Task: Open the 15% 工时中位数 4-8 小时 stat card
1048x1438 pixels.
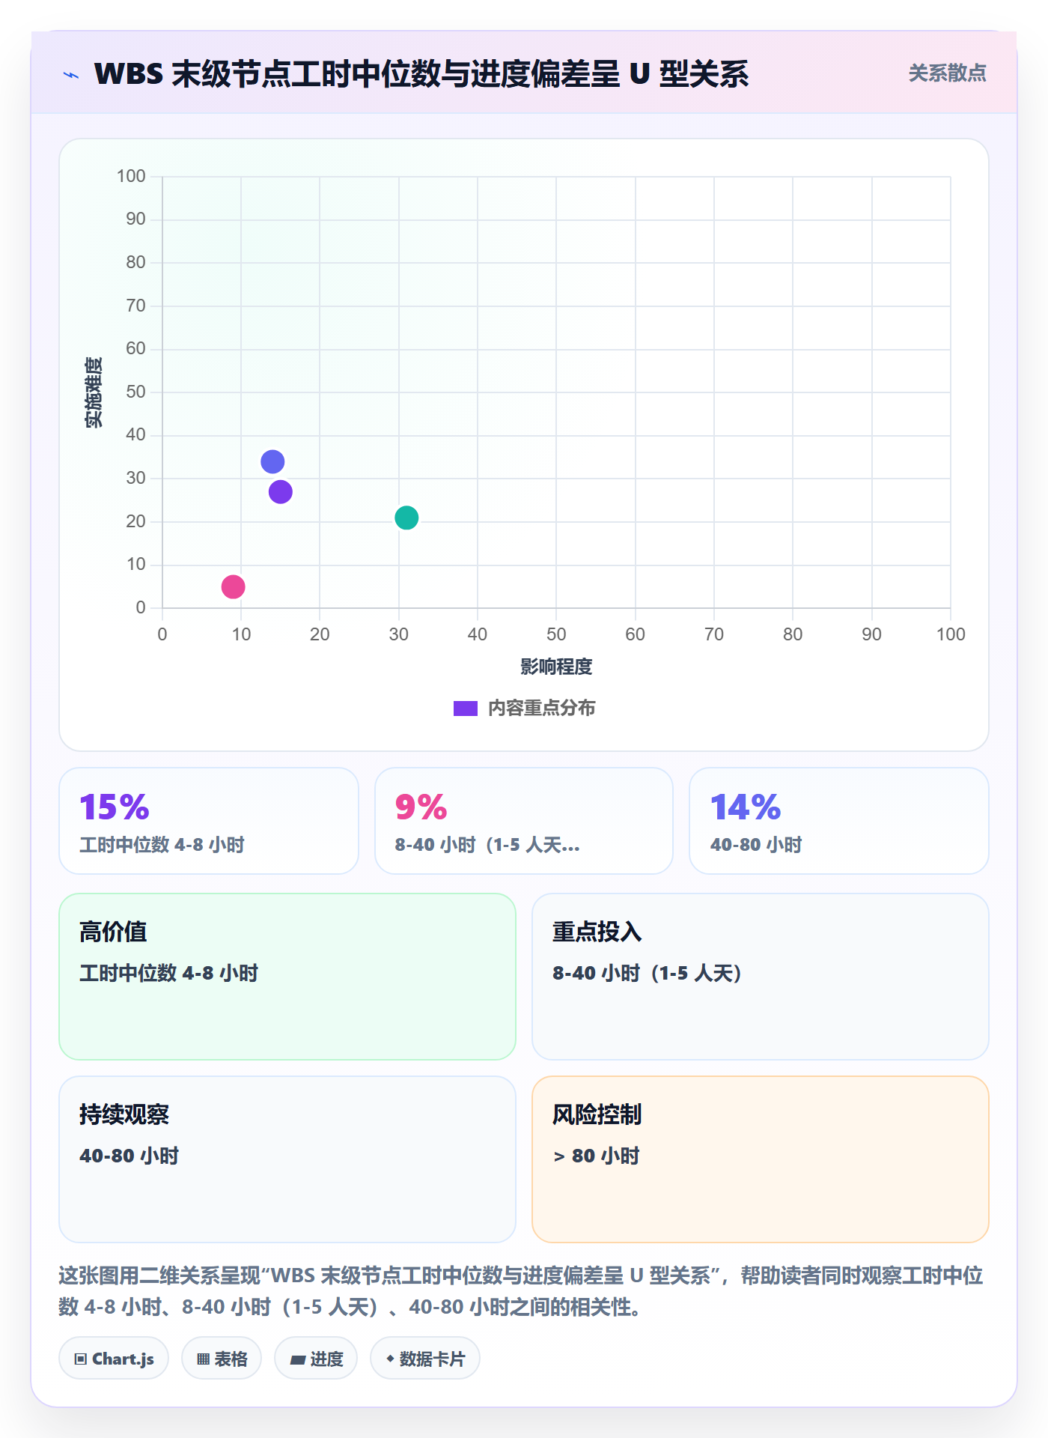Action: click(x=209, y=821)
